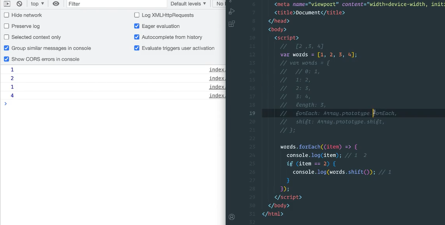
Task: Focus the console Filter field
Action: [x=117, y=4]
